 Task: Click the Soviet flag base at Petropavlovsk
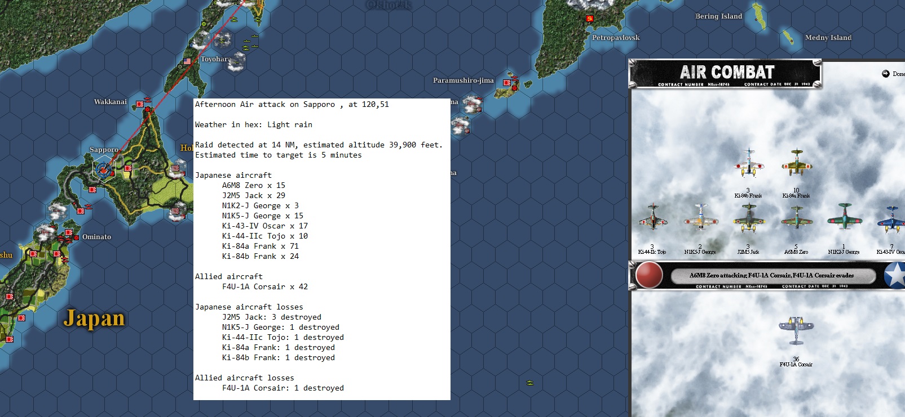click(x=590, y=19)
